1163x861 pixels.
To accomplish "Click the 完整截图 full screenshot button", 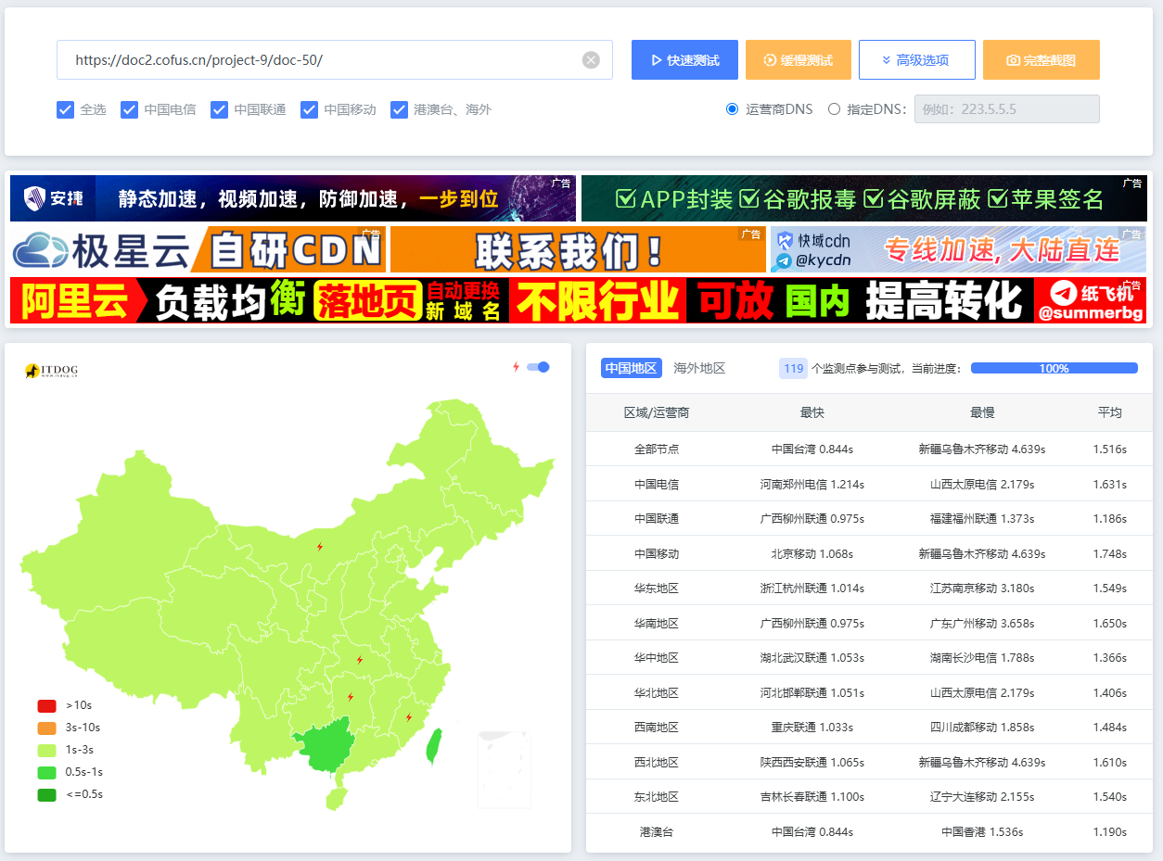I will (1042, 60).
